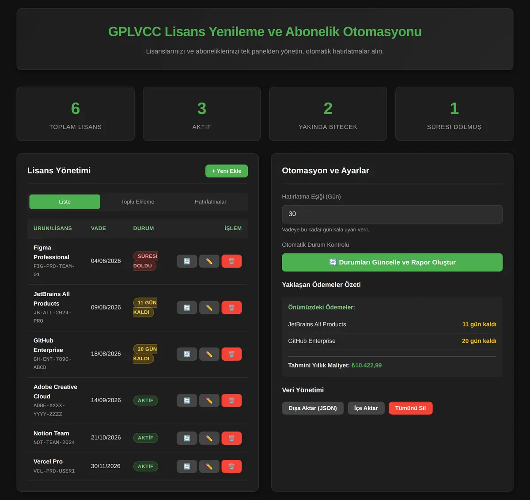Click the SÜRESİ DOLDU status badge

pos(145,261)
